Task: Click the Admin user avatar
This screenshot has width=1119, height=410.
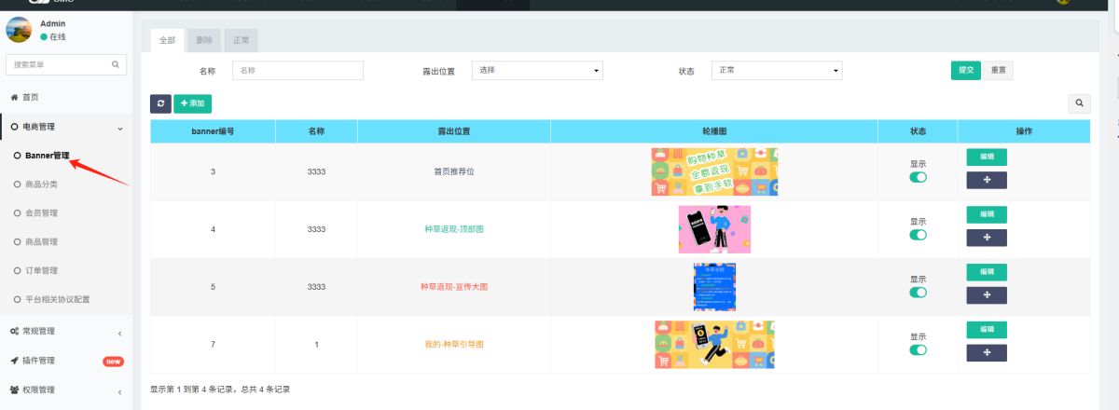Action: (x=19, y=30)
